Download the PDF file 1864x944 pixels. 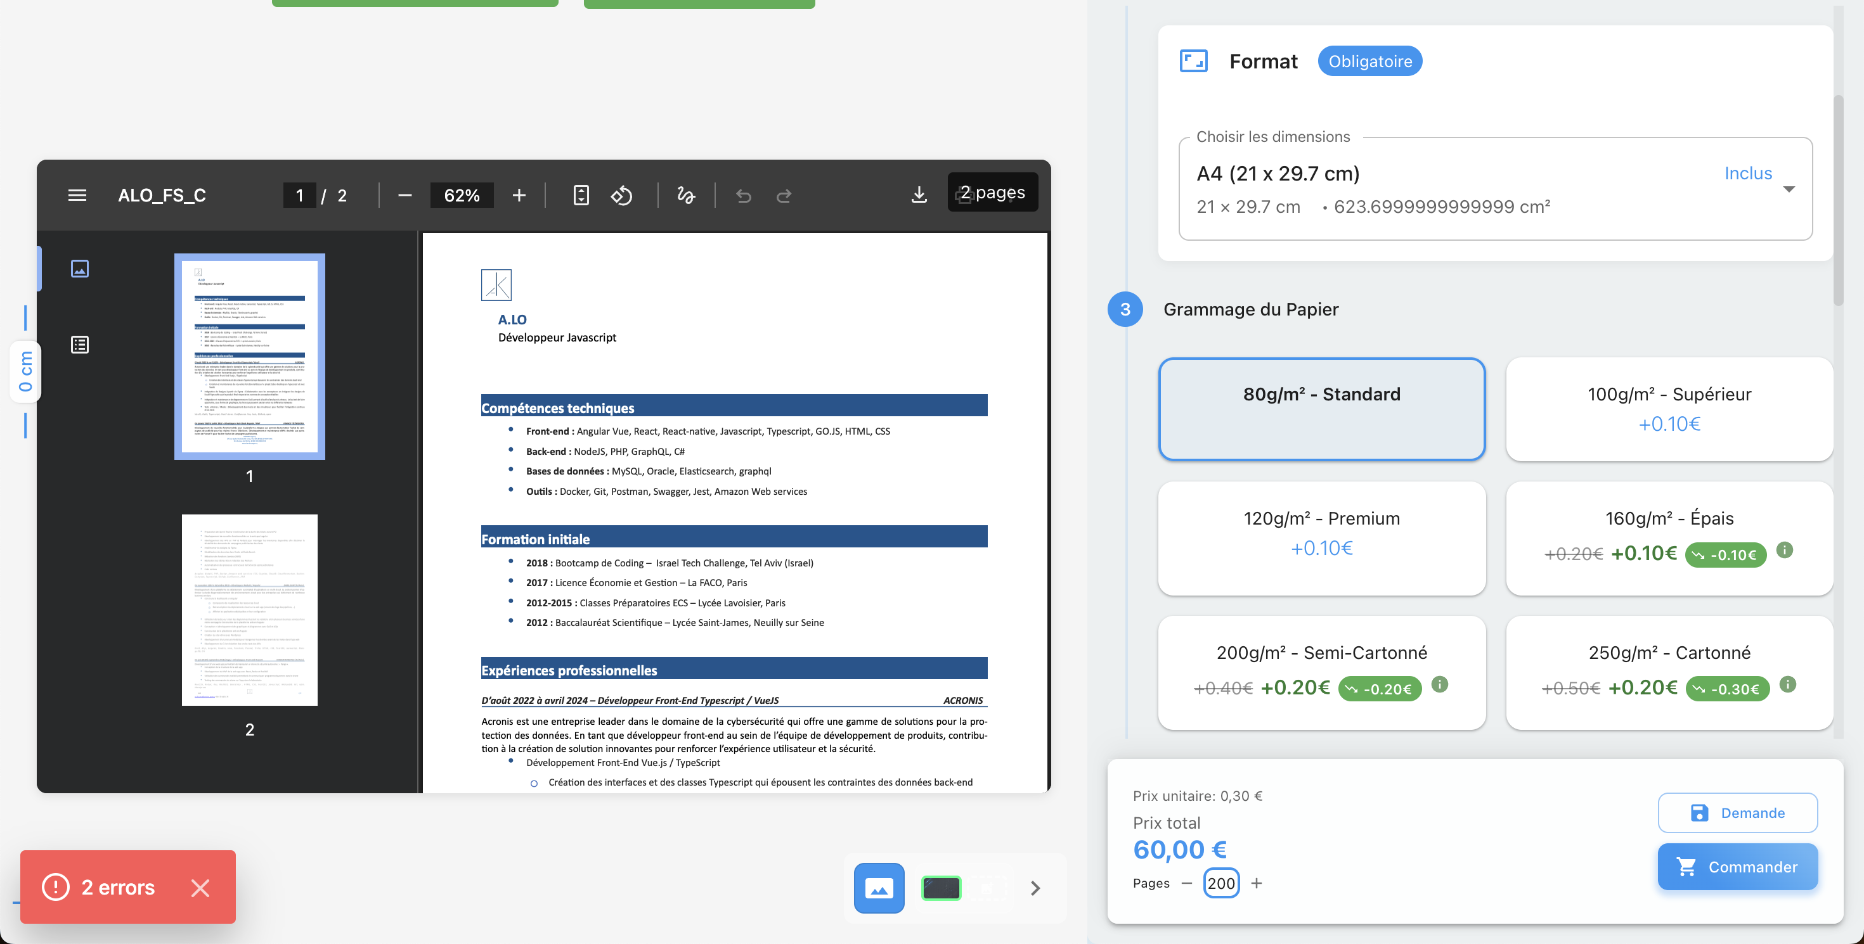click(x=918, y=195)
